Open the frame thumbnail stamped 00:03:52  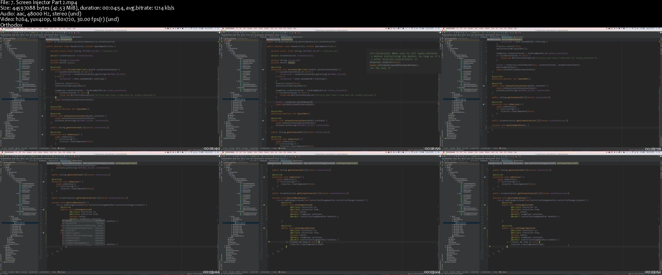click(552, 213)
